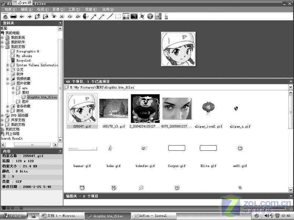Click the dashed rectangle selection icon
Image resolution: width=294 pixels, height=220 pixels.
pos(118,16)
